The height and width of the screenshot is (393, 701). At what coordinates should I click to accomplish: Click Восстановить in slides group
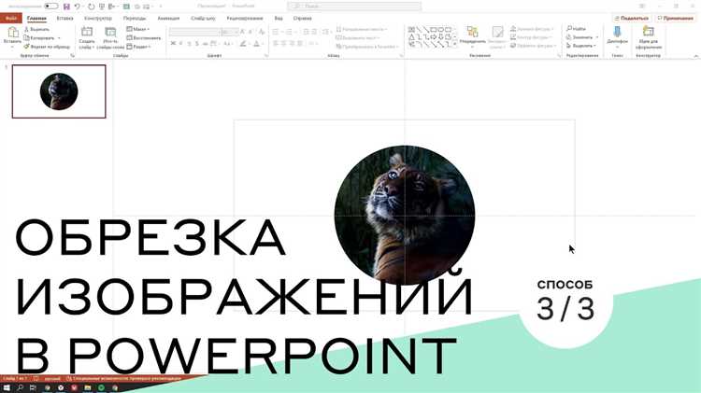click(144, 38)
